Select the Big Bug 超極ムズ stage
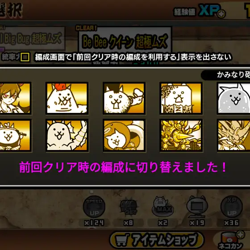 click(x=32, y=38)
